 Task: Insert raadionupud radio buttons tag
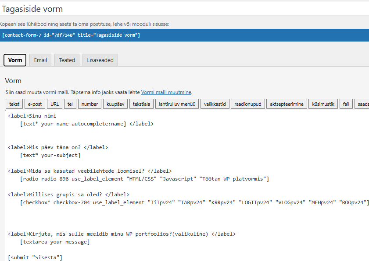point(248,104)
